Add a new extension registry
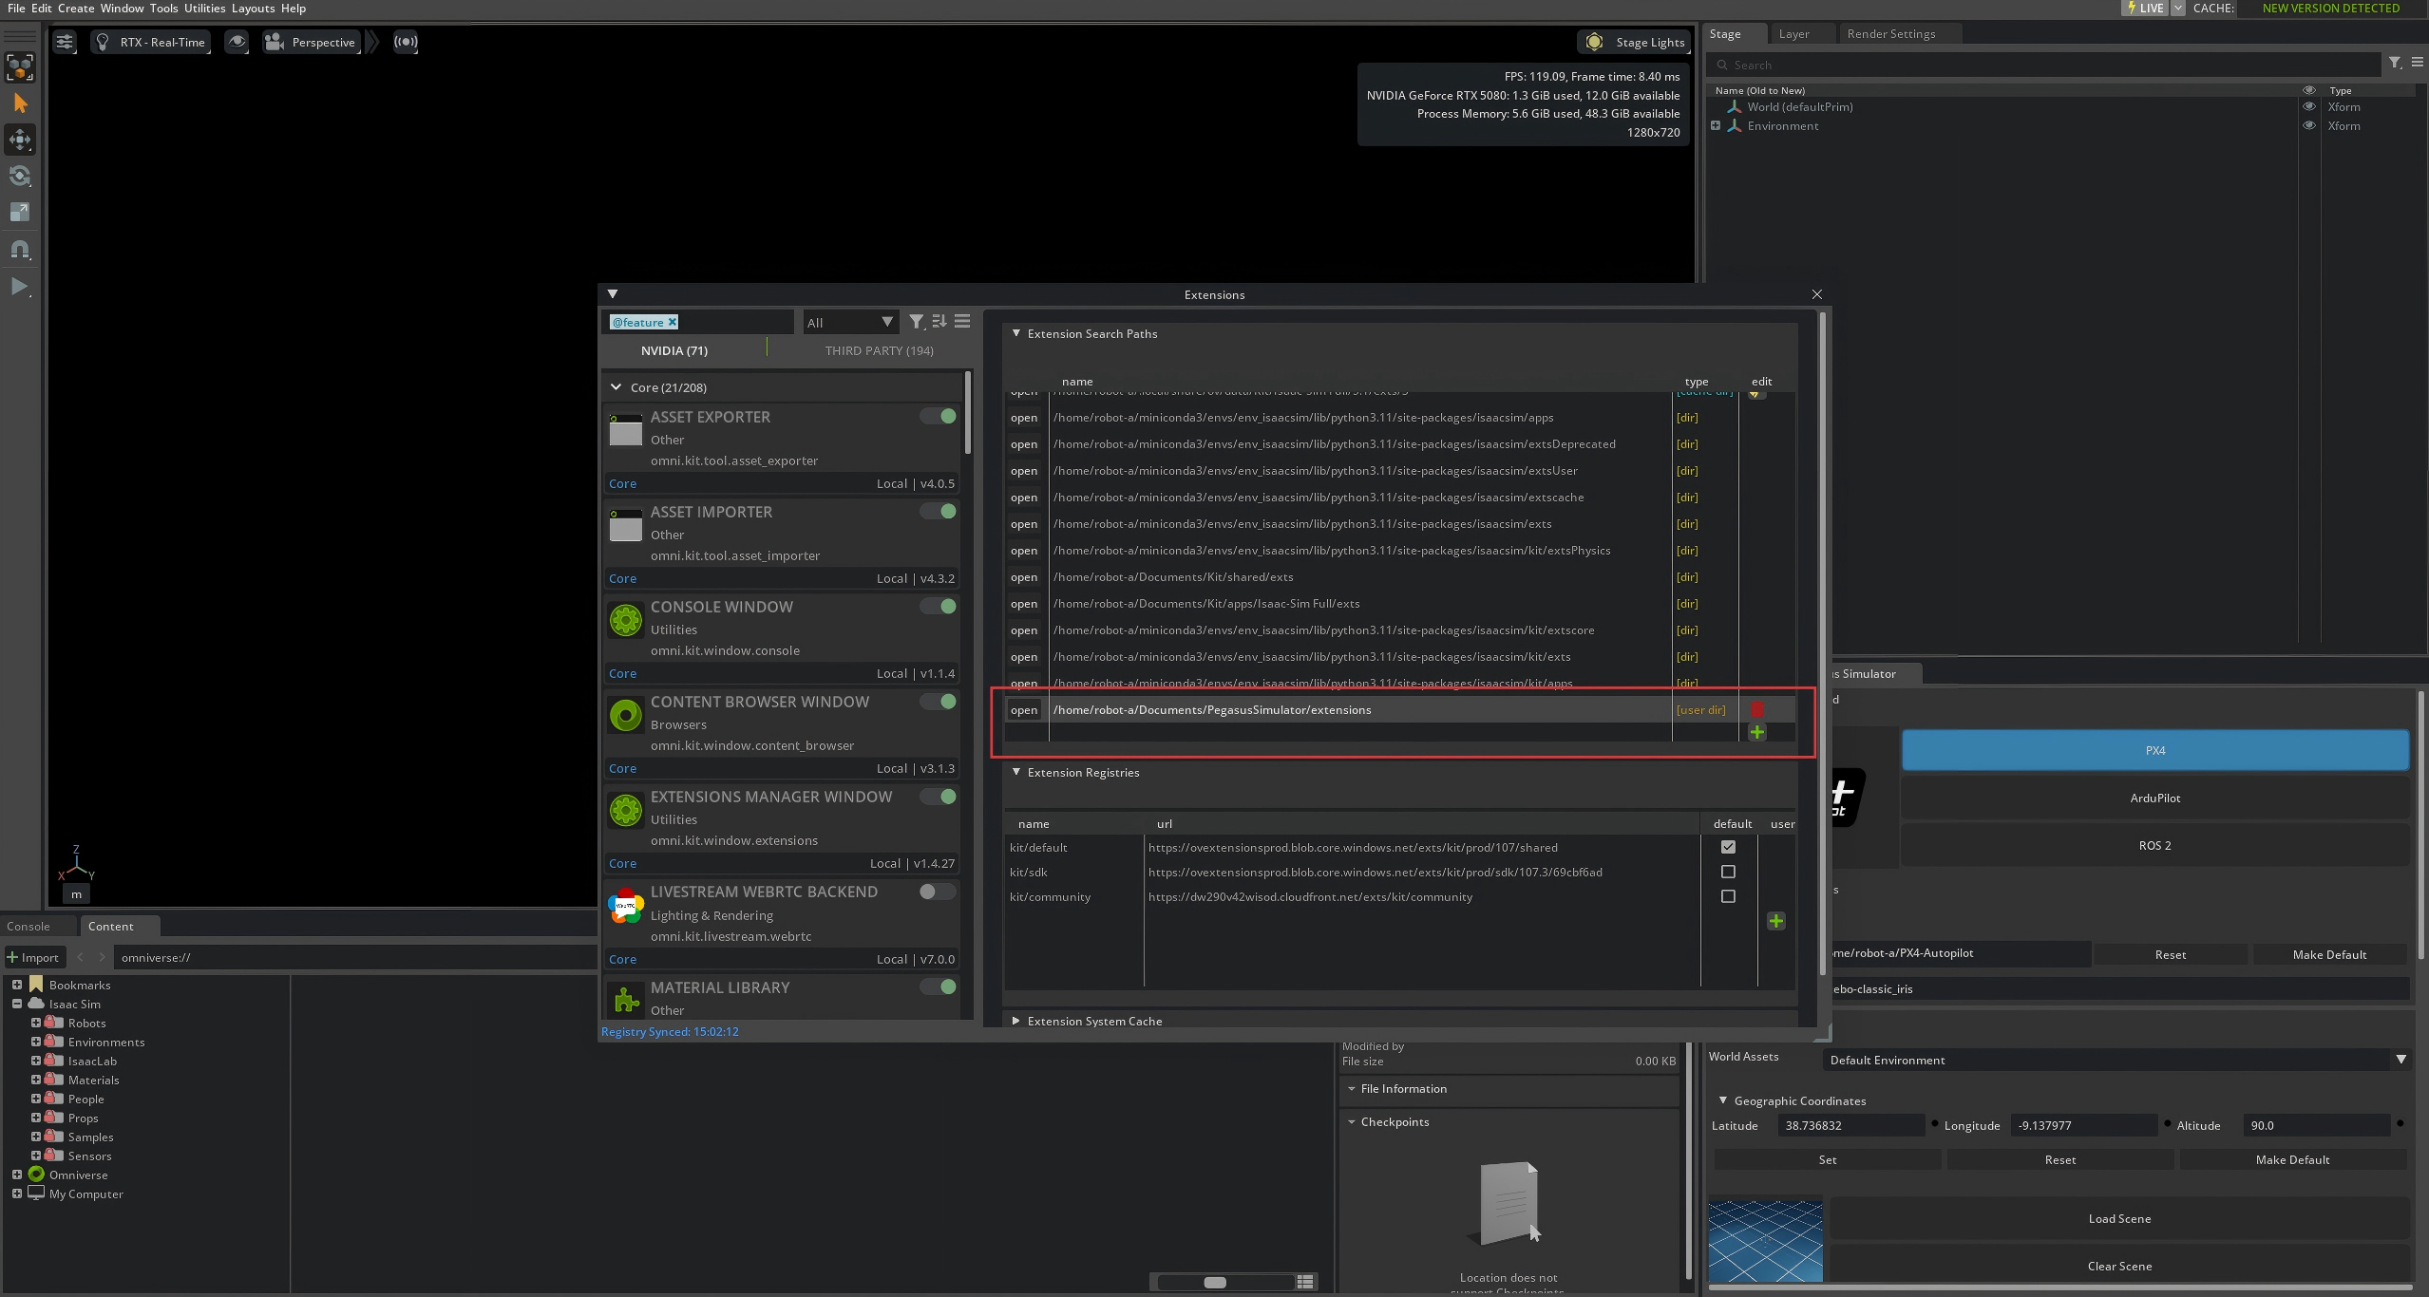The height and width of the screenshot is (1297, 2429). click(1776, 921)
